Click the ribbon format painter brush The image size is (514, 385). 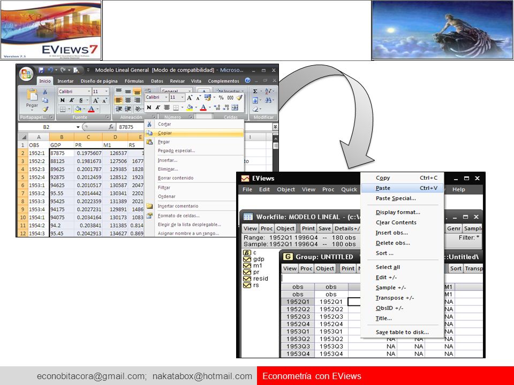pyautogui.click(x=45, y=109)
